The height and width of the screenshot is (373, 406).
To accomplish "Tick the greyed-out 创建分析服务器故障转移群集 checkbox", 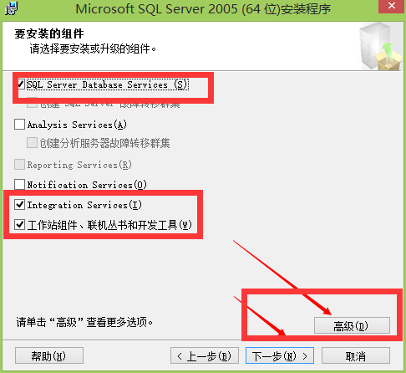I will click(x=32, y=143).
